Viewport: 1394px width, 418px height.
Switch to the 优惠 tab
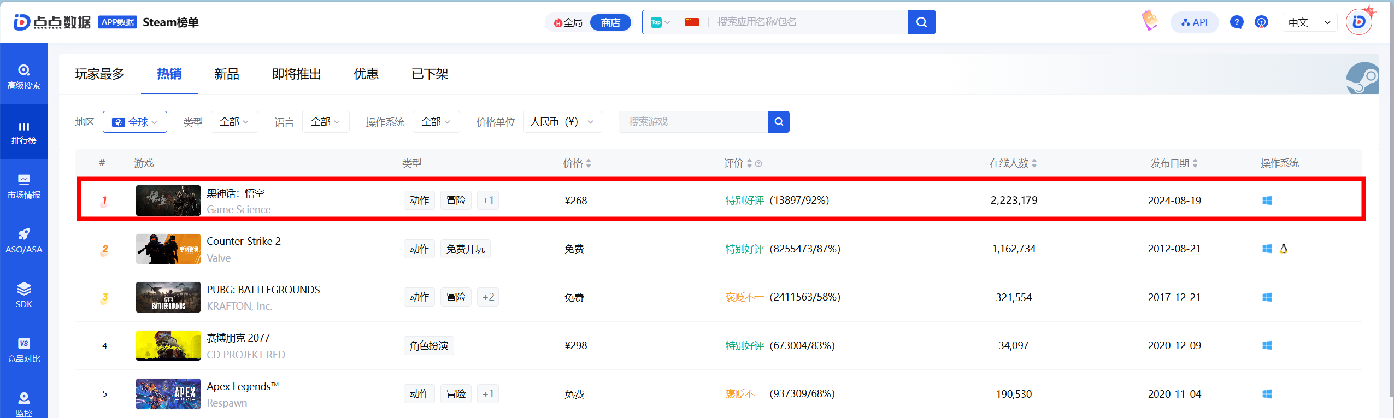click(366, 74)
